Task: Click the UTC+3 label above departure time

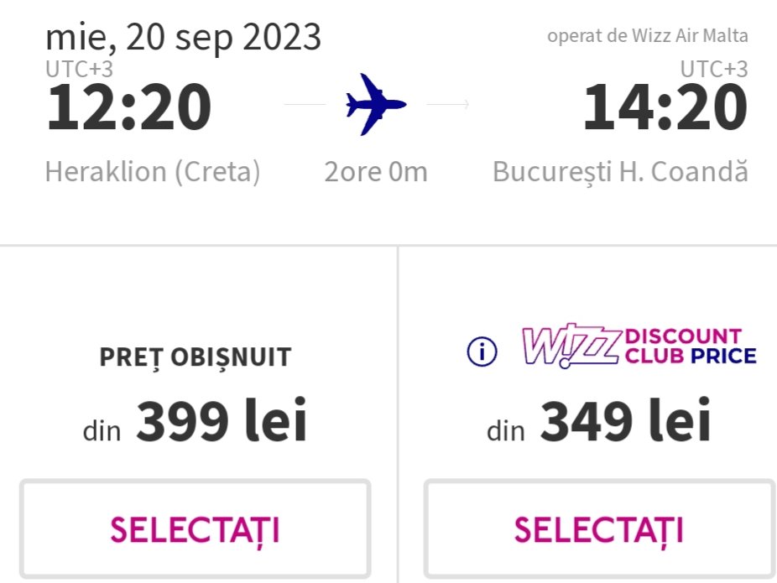Action: (x=79, y=69)
